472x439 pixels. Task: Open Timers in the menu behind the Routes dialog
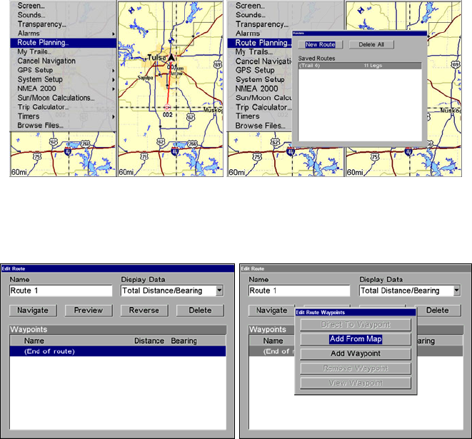tap(248, 116)
